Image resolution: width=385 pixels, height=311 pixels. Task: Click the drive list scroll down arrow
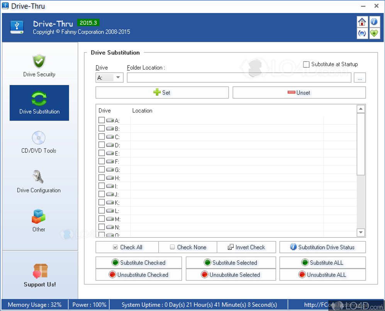(x=361, y=232)
